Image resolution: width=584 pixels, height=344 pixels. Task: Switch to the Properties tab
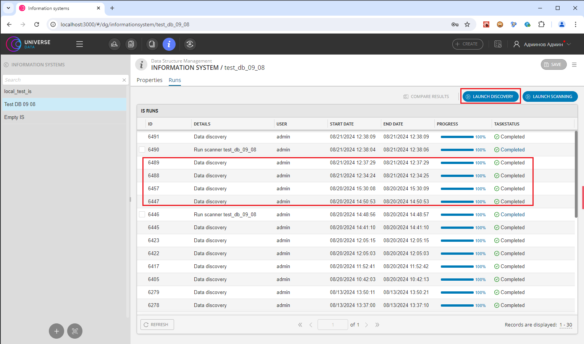pyautogui.click(x=149, y=80)
